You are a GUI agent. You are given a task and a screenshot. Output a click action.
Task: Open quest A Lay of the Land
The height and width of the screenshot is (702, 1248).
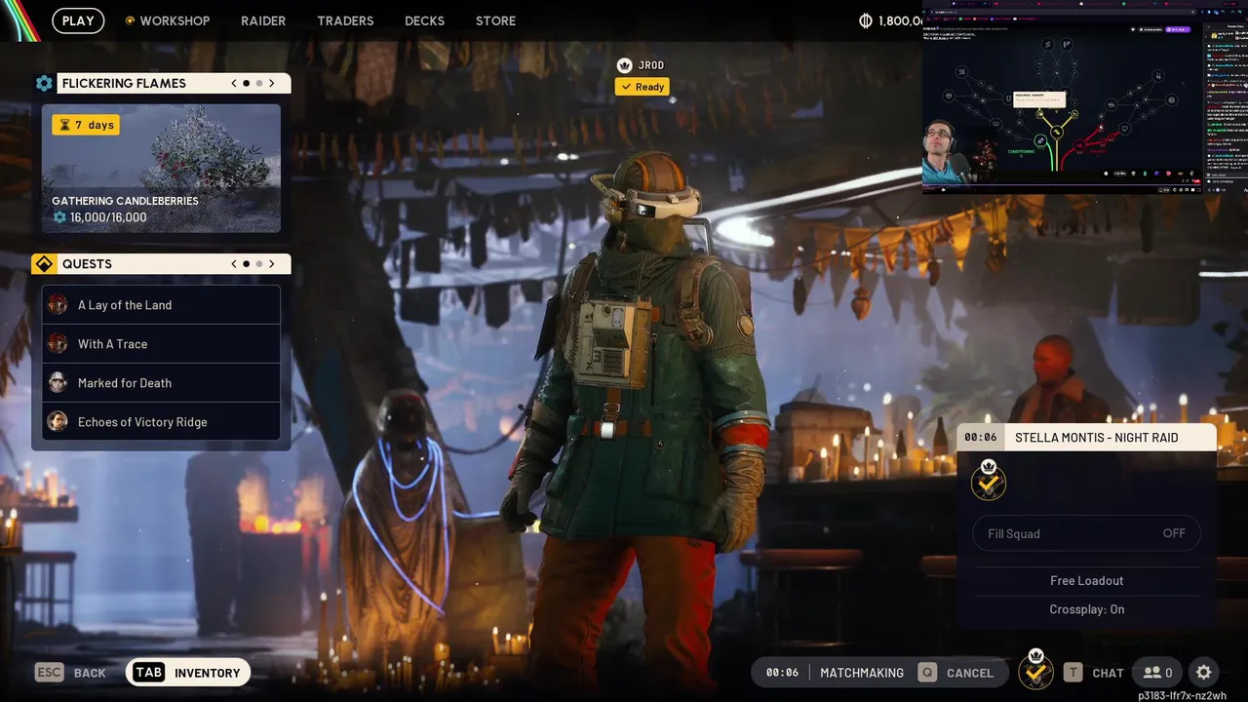point(161,305)
